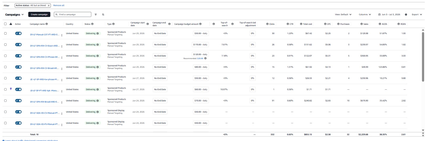Open table settings gear icon
This screenshot has width=427, height=141.
pos(406,15)
